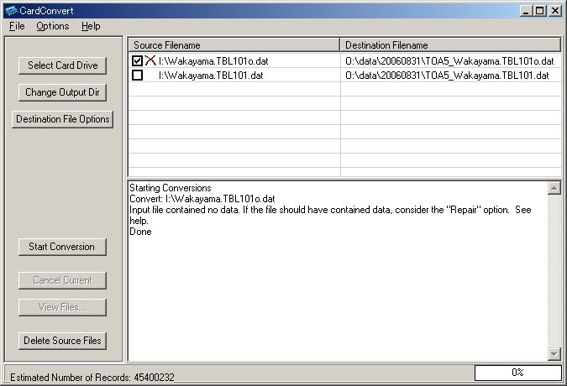567x386 pixels.
Task: Check the I:\Wakayama.TBL101.dat checkbox
Action: (137, 76)
